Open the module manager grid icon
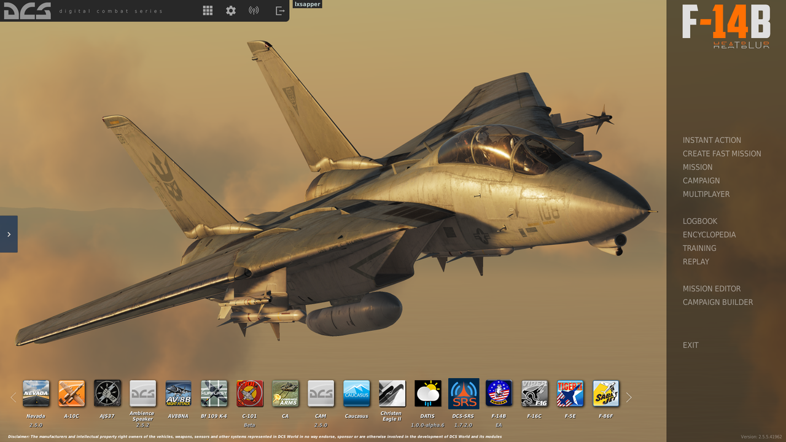This screenshot has width=786, height=442. coord(208,10)
